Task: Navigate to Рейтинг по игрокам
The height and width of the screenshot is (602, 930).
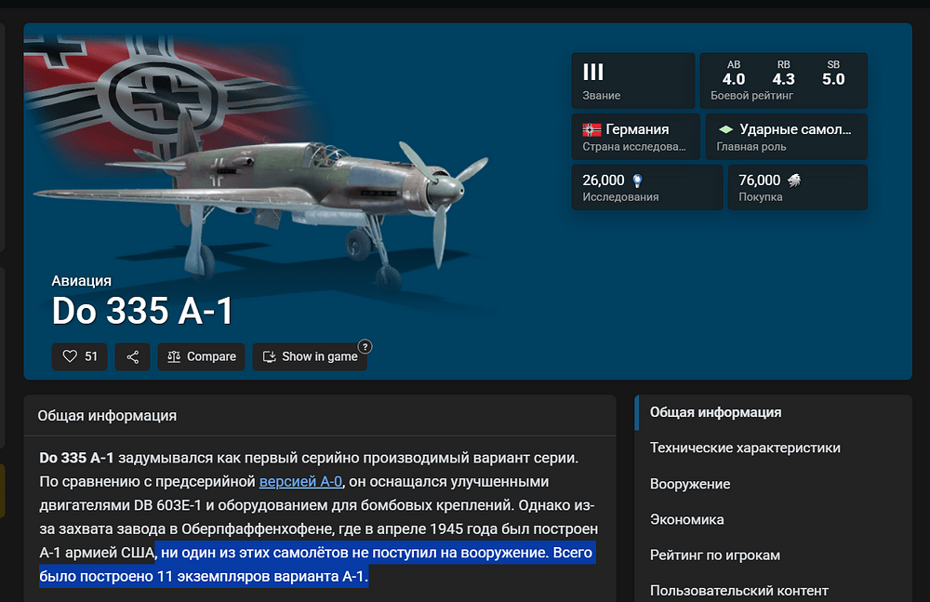Action: click(714, 555)
